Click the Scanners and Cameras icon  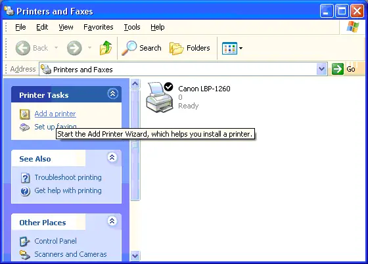coord(25,255)
